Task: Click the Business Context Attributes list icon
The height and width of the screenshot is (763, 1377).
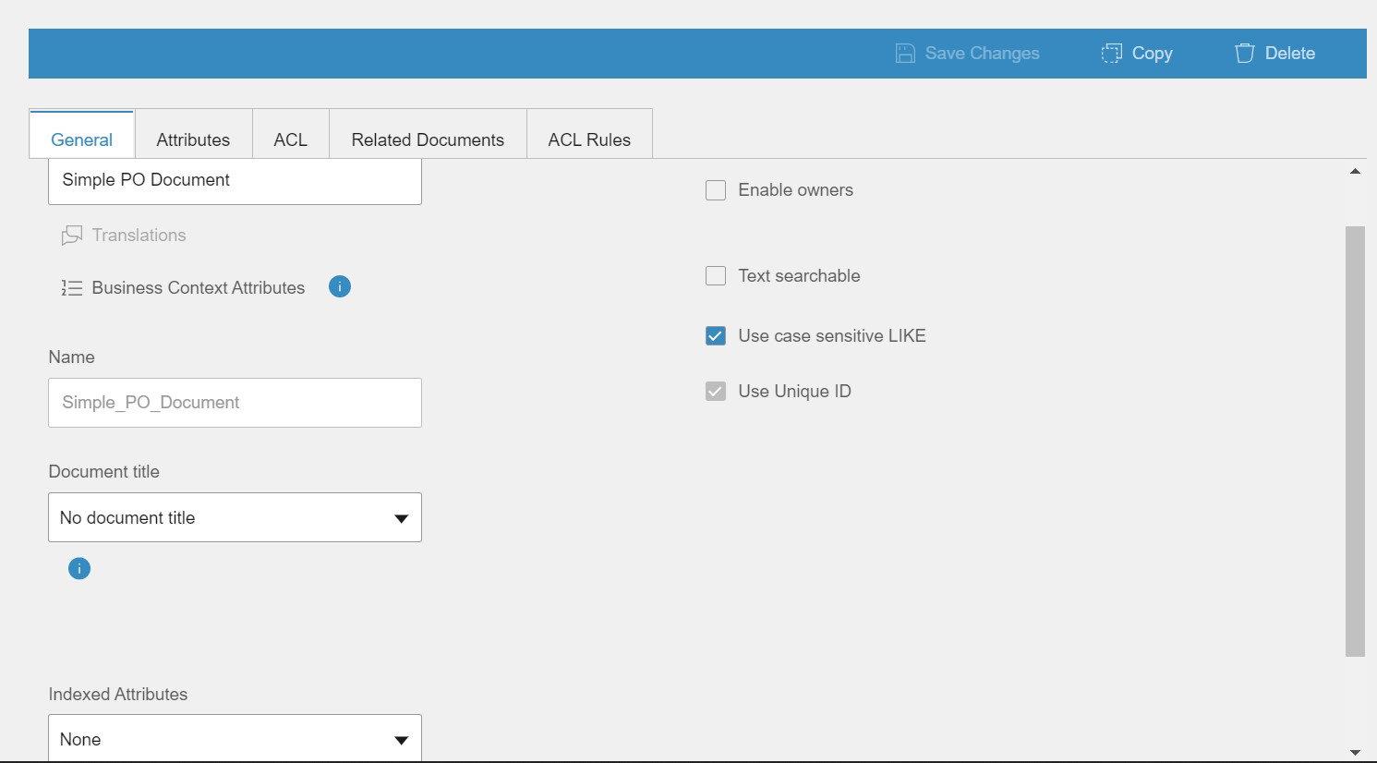Action: click(x=72, y=288)
